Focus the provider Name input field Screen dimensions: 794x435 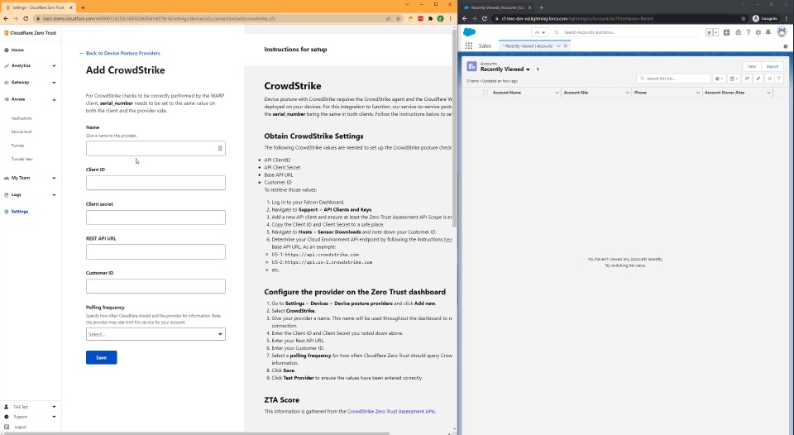[155, 148]
